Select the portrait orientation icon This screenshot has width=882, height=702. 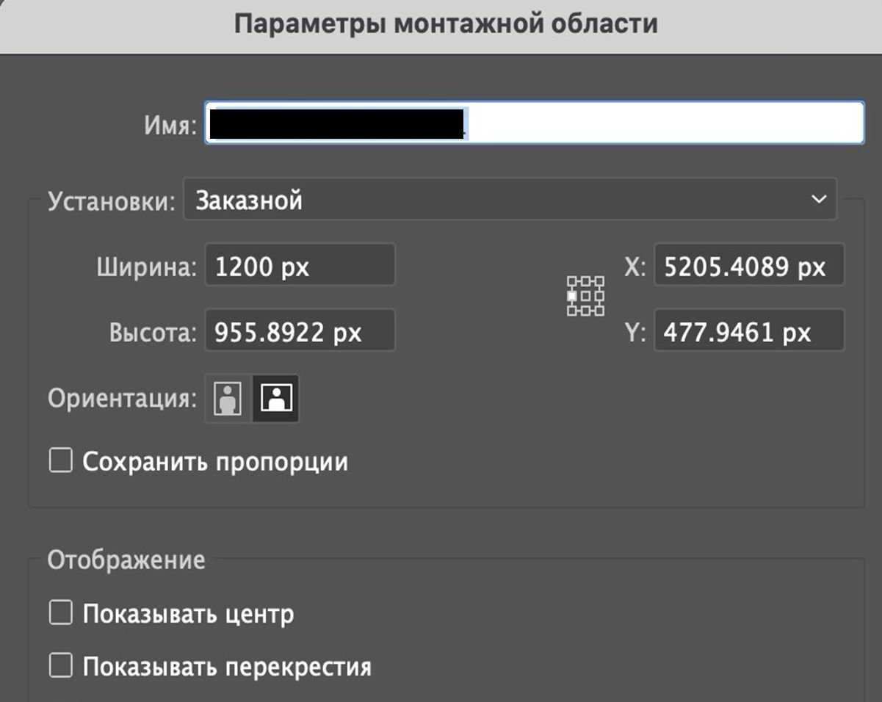(x=226, y=398)
